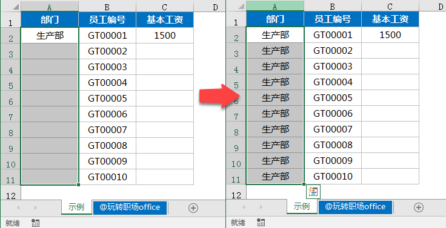Click the 基本工资 header cell in left sheet
Screen dimensions: 446x228
click(165, 19)
